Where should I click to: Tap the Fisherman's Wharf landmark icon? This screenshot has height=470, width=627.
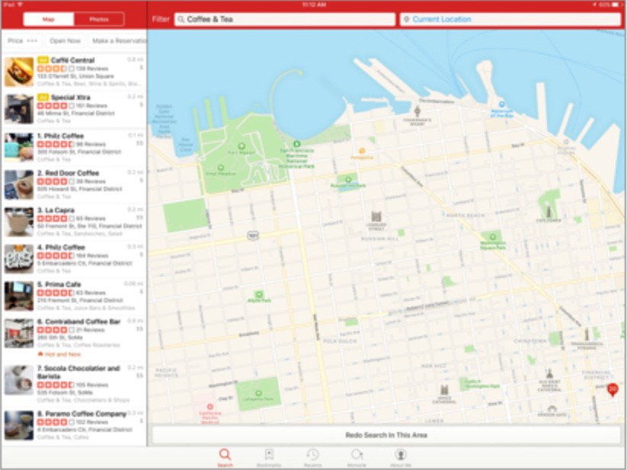pyautogui.click(x=417, y=110)
